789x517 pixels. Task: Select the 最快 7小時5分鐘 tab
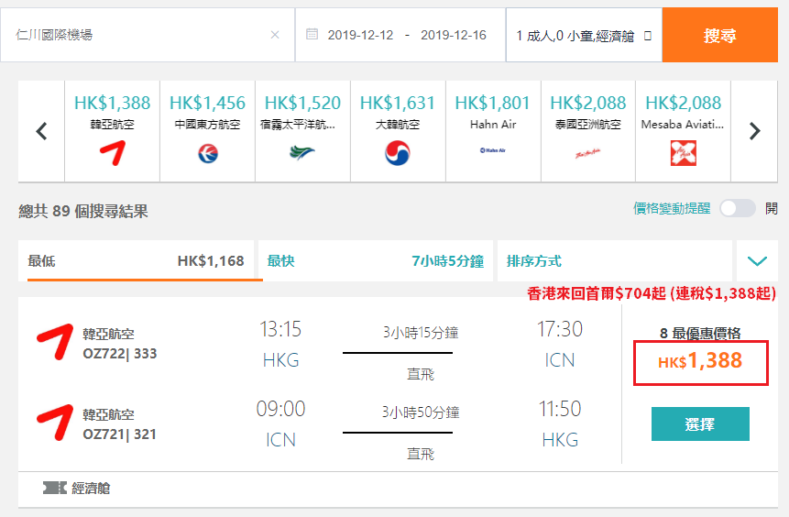(x=376, y=260)
